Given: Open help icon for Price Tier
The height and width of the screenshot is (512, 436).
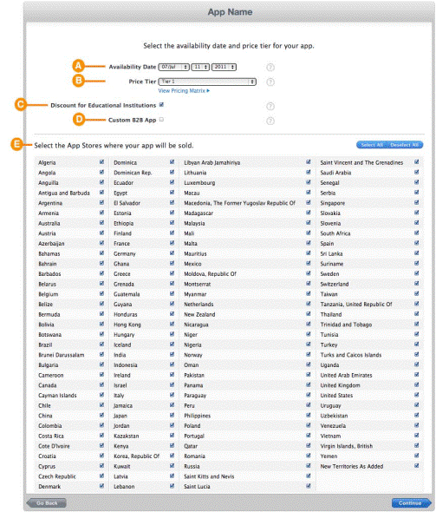Looking at the screenshot, I should pyautogui.click(x=270, y=82).
